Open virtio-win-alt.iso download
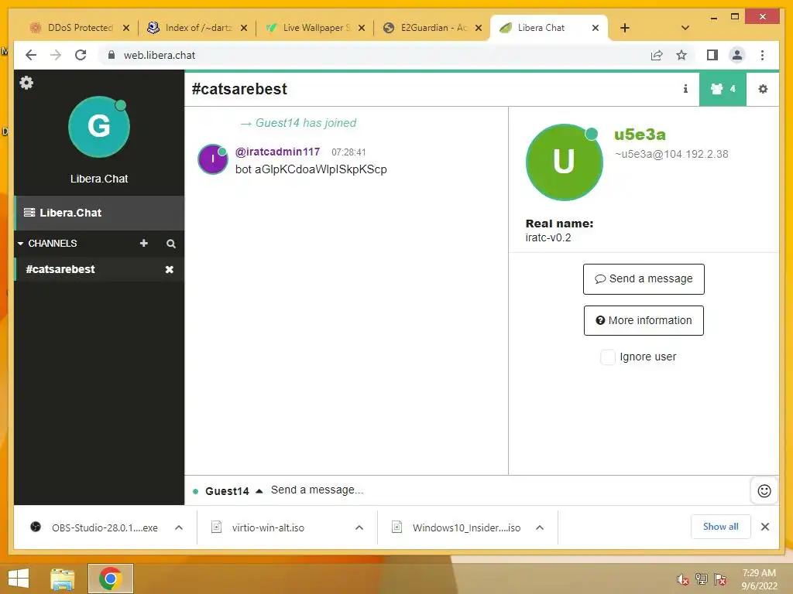 click(x=268, y=527)
